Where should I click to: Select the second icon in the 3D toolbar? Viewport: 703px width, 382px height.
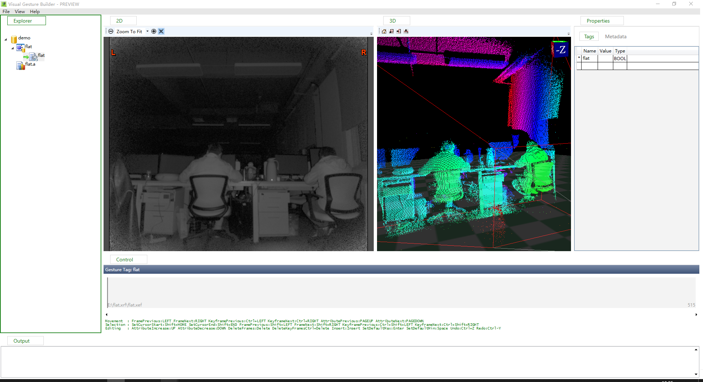(391, 31)
